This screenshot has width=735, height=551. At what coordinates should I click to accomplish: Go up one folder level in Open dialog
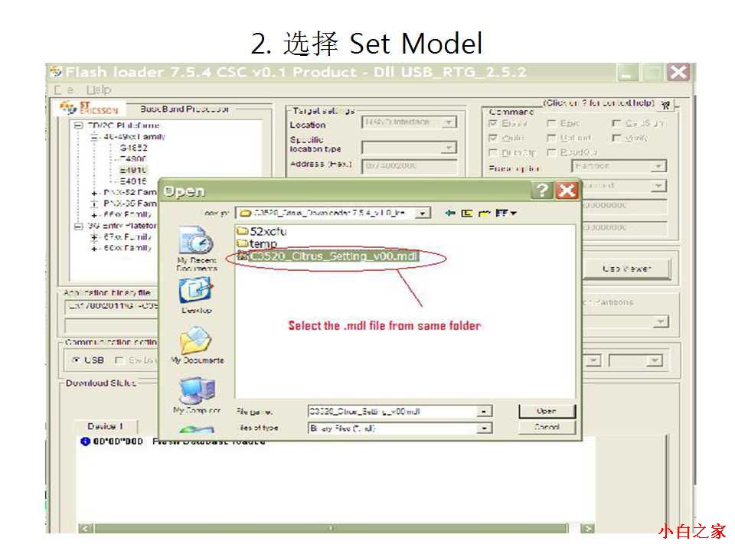coord(466,214)
